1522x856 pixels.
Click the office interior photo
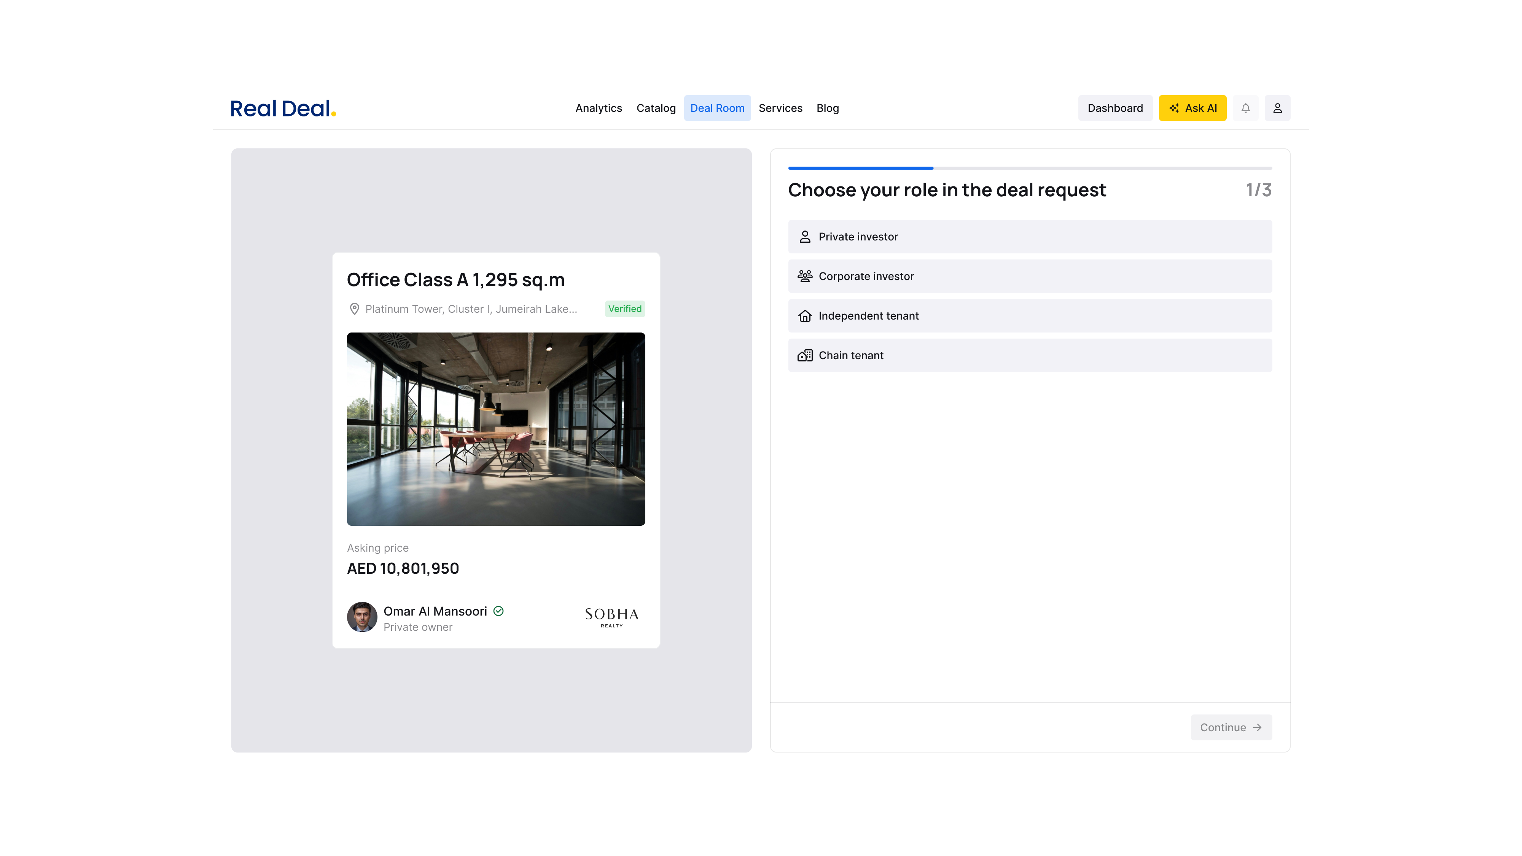[x=496, y=429]
